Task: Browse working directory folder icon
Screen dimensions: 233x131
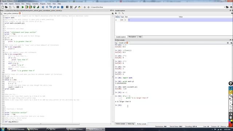Action: (x=227, y=7)
